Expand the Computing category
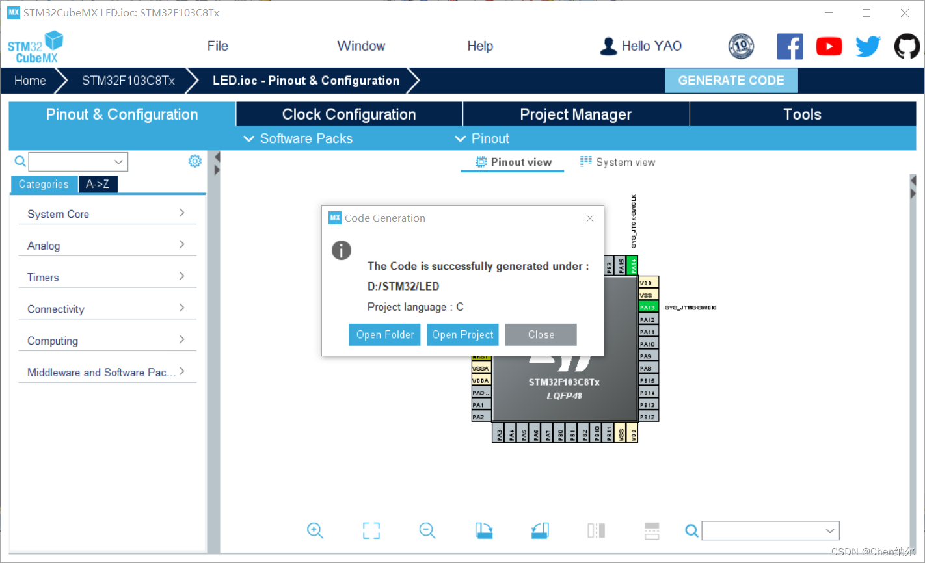 [x=107, y=341]
